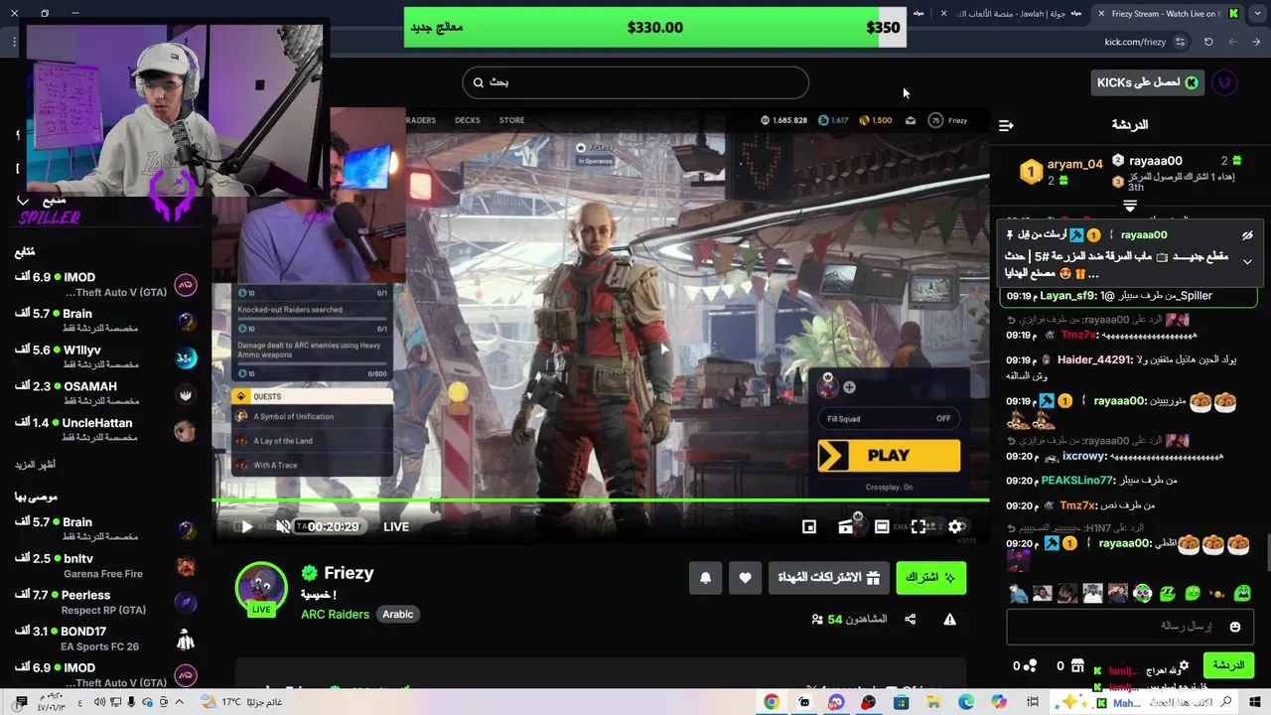Click the search field at top
This screenshot has width=1271, height=715.
point(635,82)
